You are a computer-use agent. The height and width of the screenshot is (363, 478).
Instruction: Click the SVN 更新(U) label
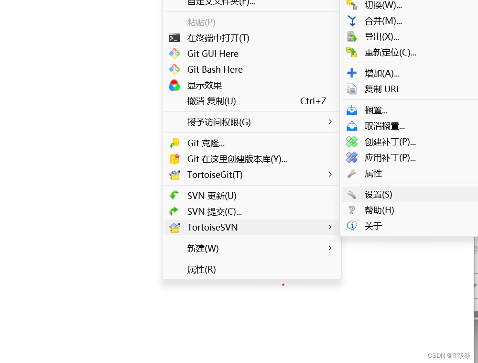click(212, 196)
